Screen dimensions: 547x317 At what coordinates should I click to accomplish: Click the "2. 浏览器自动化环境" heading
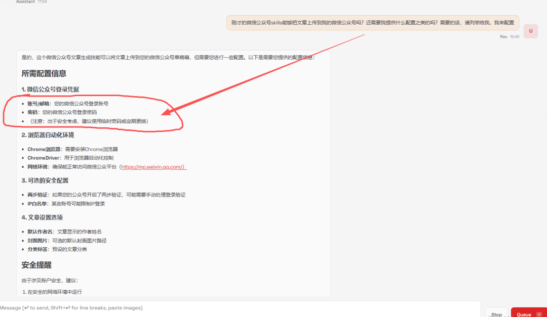[x=48, y=135]
